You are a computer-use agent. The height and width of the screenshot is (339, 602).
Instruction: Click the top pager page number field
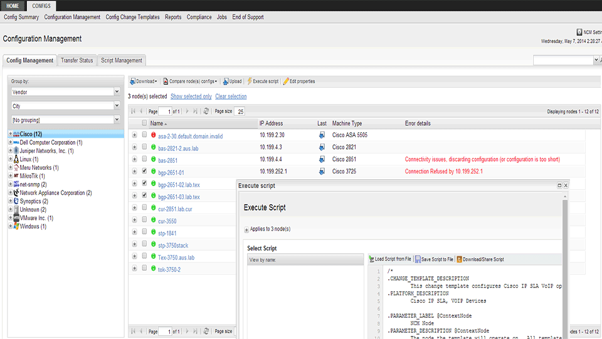tap(165, 111)
